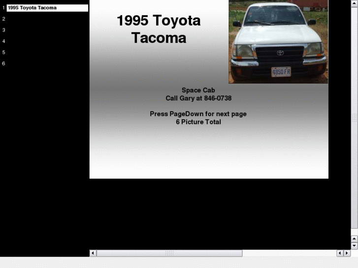Image resolution: width=358 pixels, height=268 pixels.
Task: Click the vertical scrollbar up arrow at top
Action: coord(355,3)
